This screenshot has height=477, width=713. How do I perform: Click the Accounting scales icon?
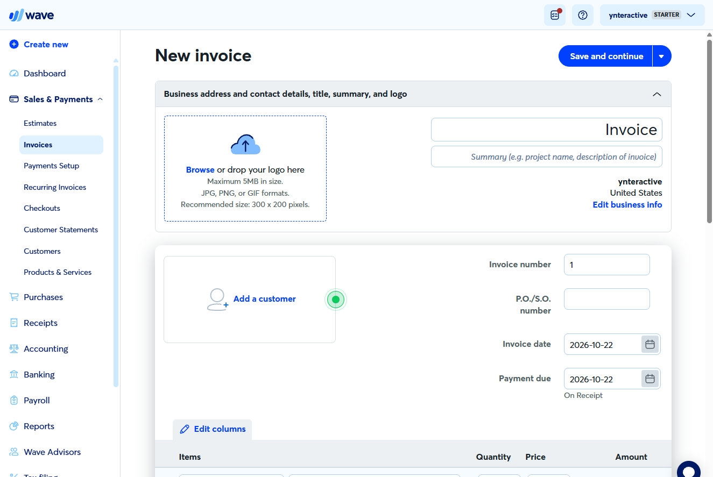14,349
